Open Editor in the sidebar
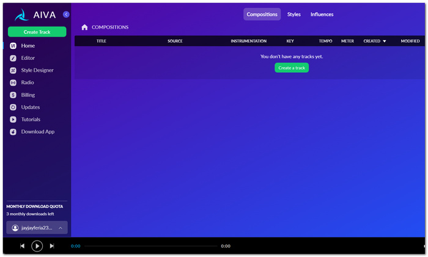Image resolution: width=428 pixels, height=257 pixels. point(28,58)
